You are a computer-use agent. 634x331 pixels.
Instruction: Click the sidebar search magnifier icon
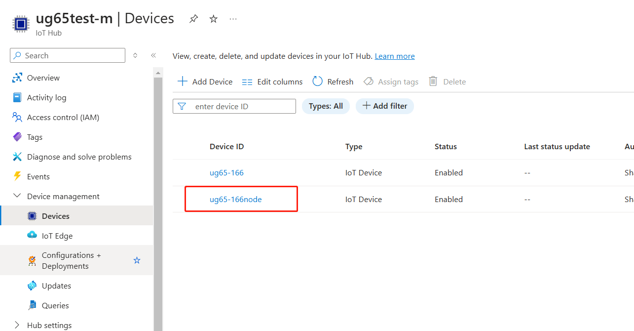tap(18, 55)
